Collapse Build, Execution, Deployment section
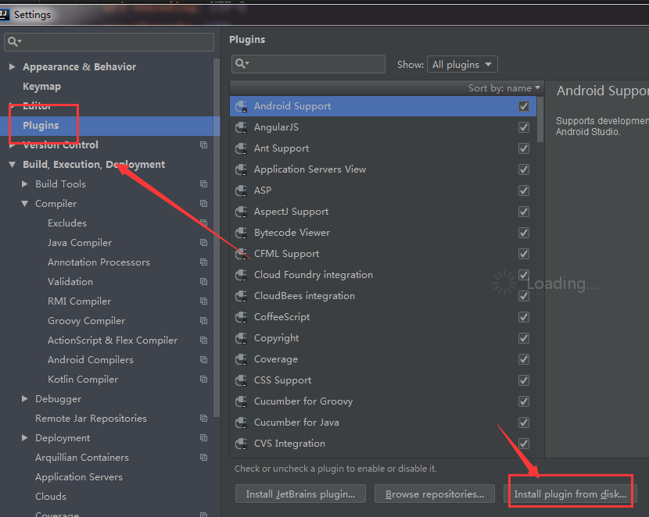The image size is (649, 517). point(12,165)
